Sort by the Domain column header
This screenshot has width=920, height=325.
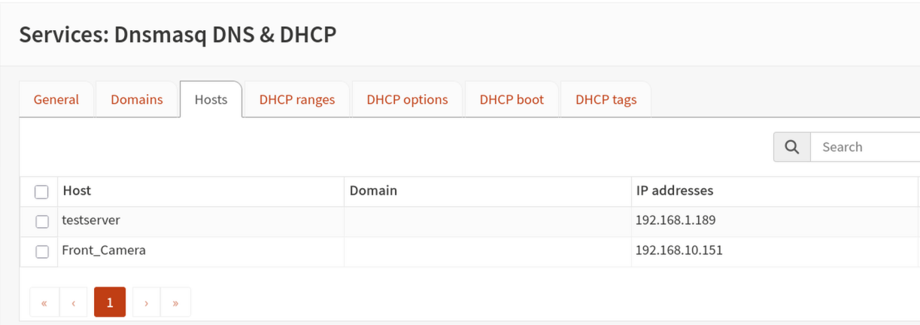(x=373, y=191)
